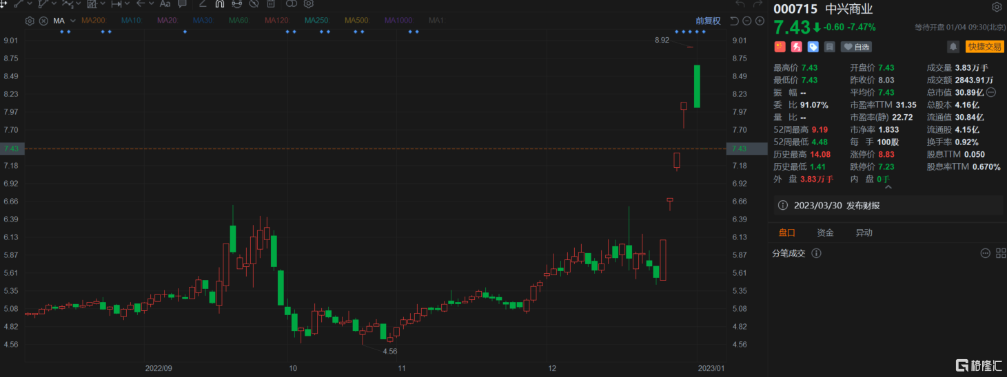Select the comment bubble note tool
This screenshot has height=377, width=1007.
pyautogui.click(x=183, y=3)
